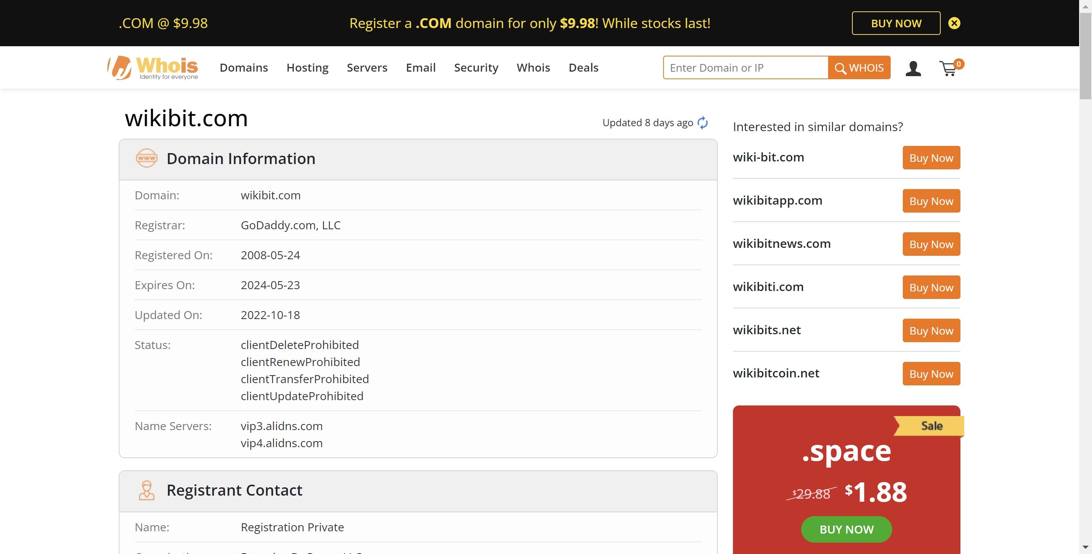The image size is (1092, 554).
Task: Enter domain or IP in search input field
Action: pos(745,67)
